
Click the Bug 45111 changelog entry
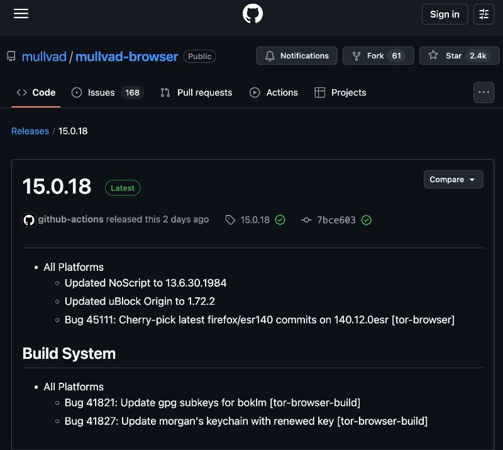point(260,320)
